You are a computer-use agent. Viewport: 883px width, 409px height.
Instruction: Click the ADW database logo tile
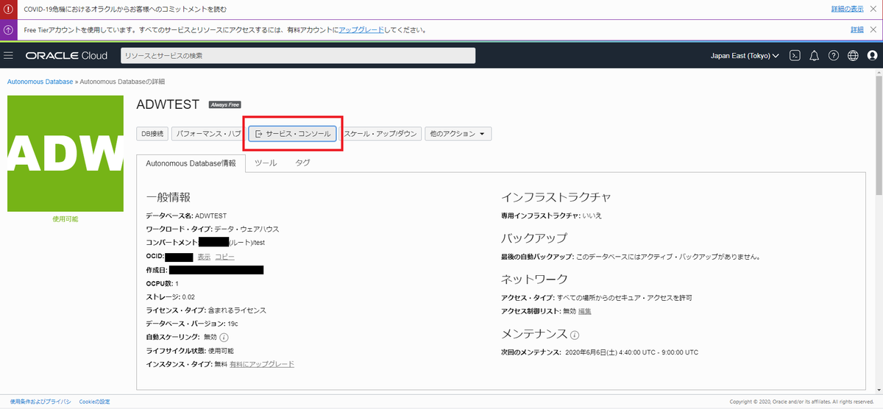pos(65,153)
